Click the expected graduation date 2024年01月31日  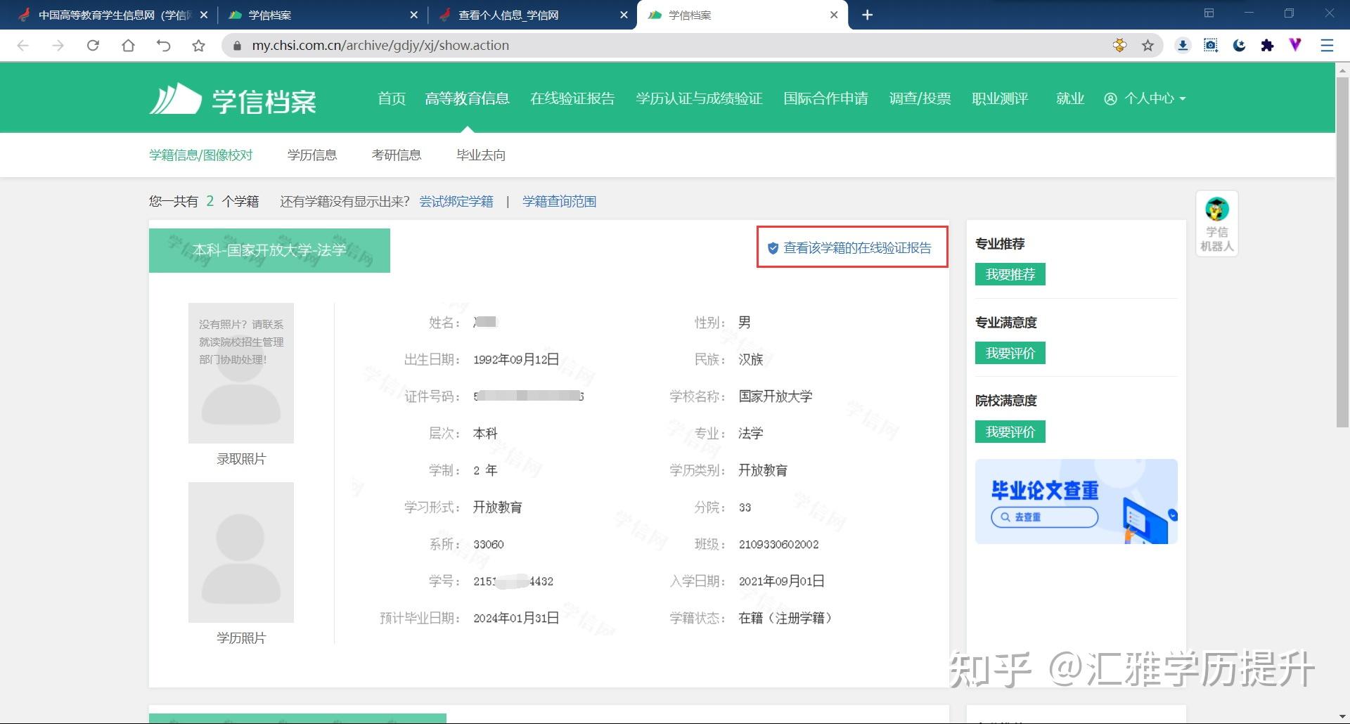coord(516,619)
